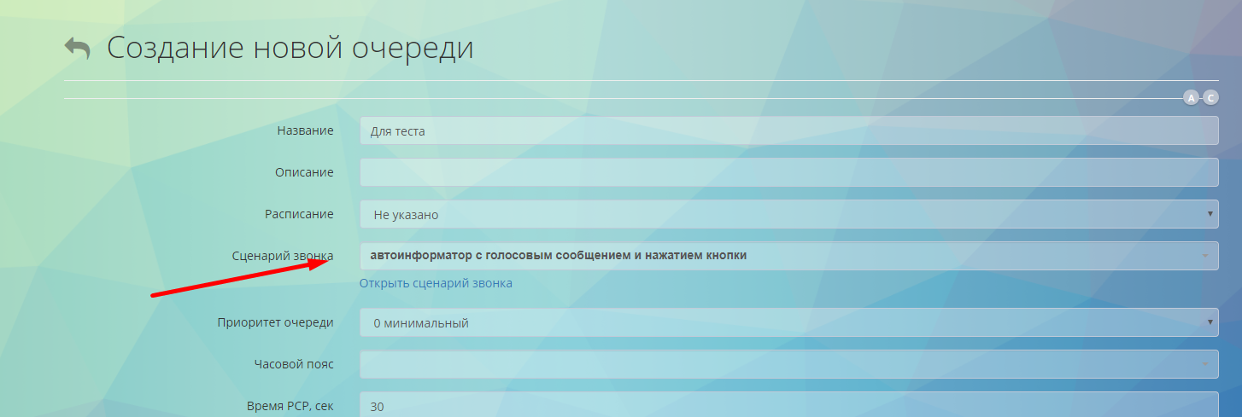Image resolution: width=1242 pixels, height=417 pixels.
Task: Click the Название label
Action: coord(305,130)
